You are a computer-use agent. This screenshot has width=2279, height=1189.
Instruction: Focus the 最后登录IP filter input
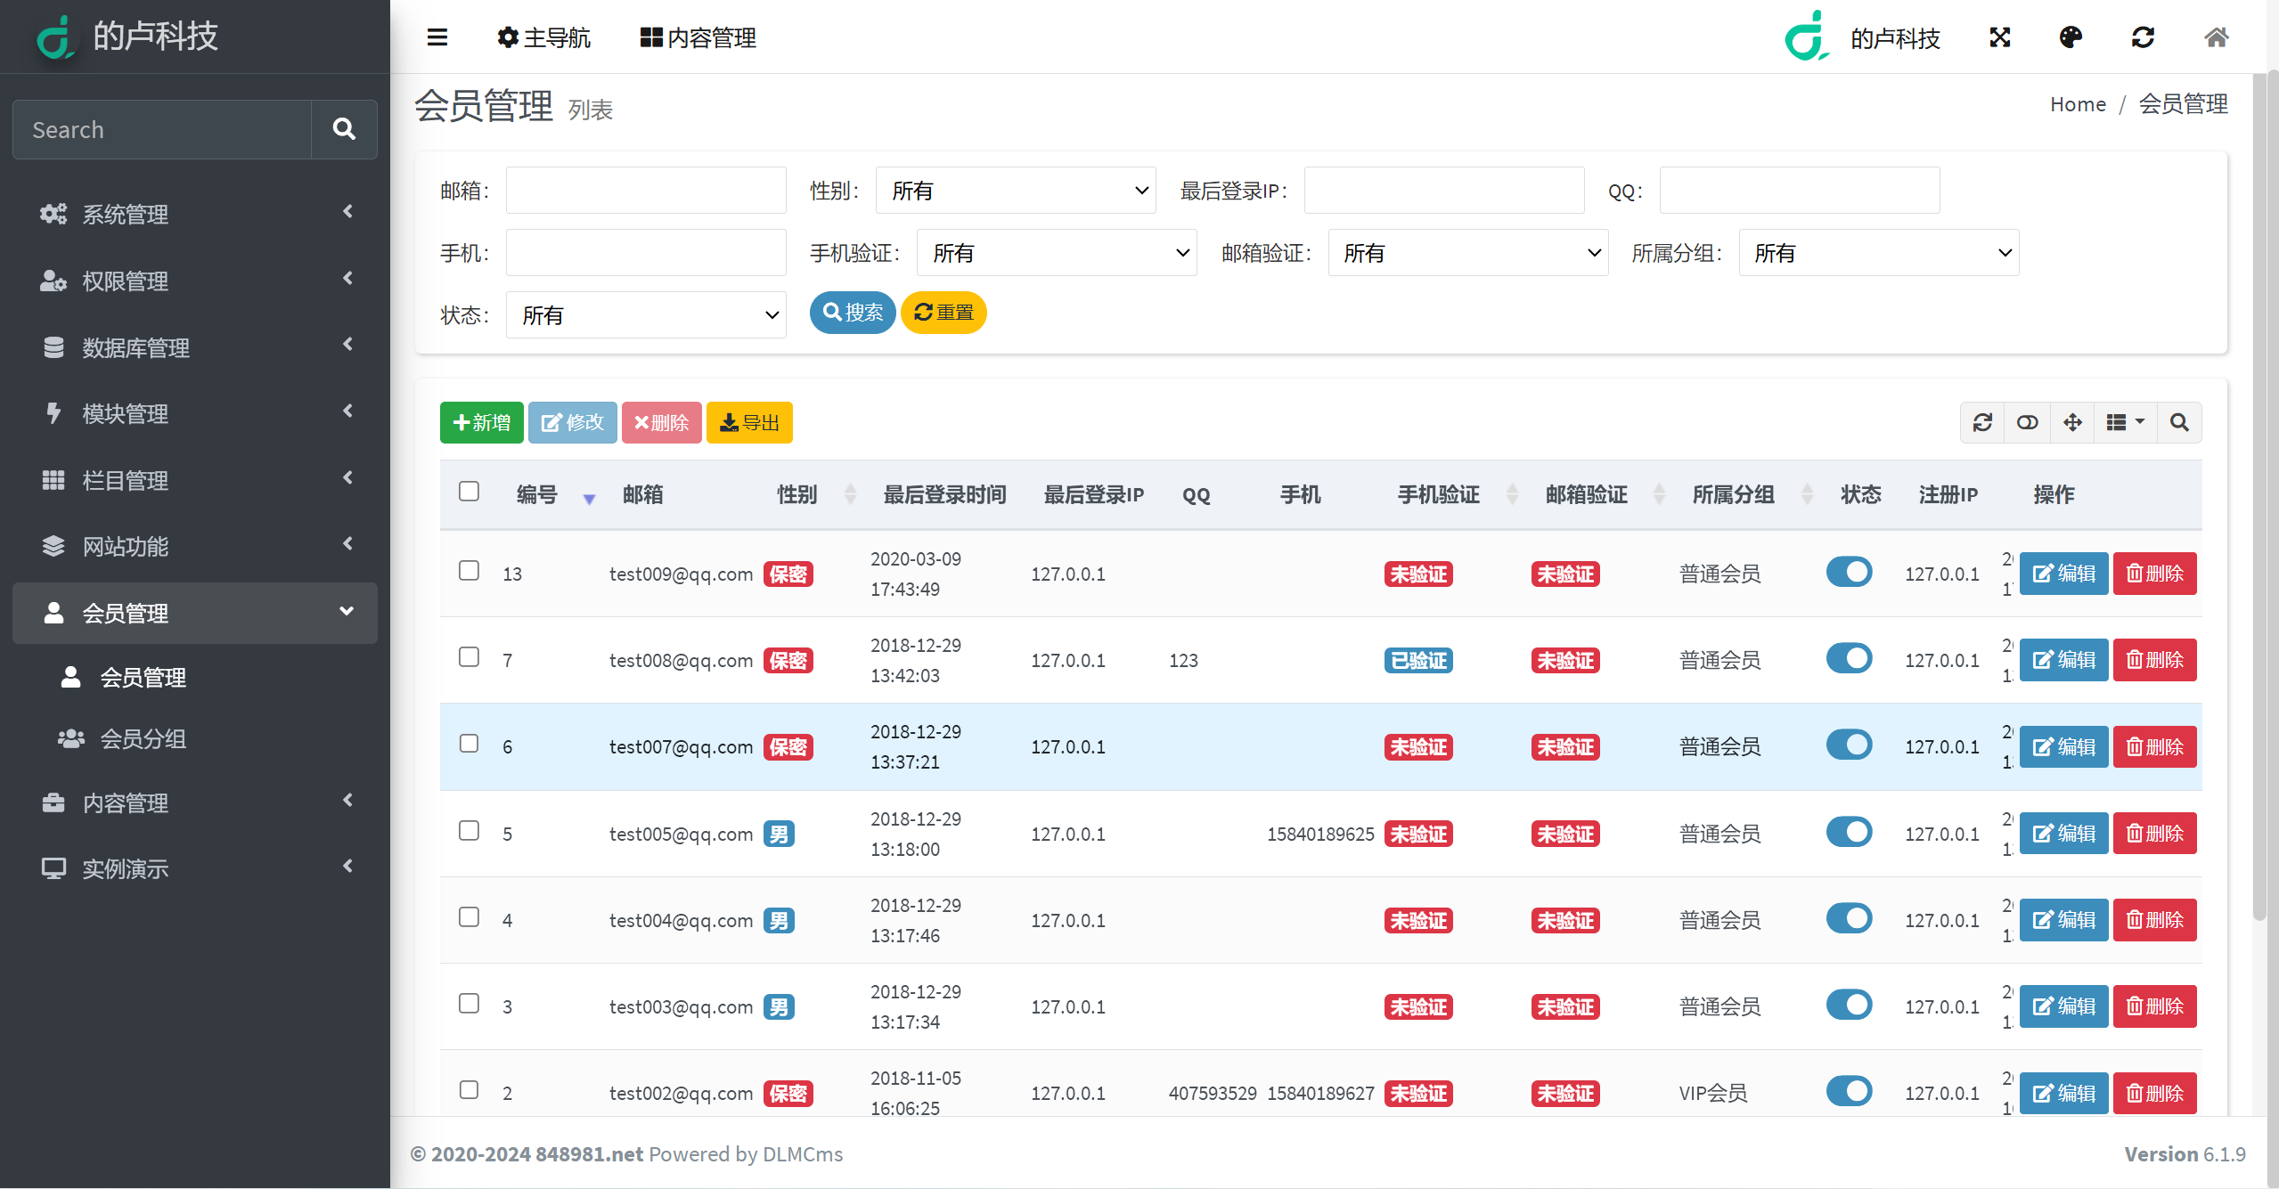[1444, 191]
